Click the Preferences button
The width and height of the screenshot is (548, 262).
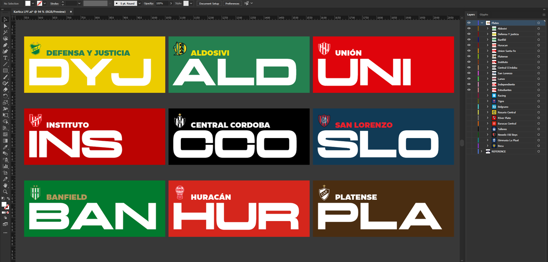click(x=232, y=3)
